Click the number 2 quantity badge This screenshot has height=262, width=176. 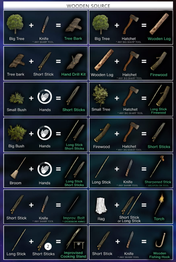[x=48, y=246]
